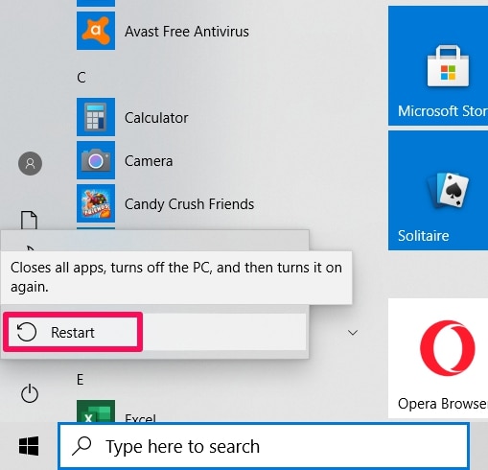Expand the chevron next to the power menu
The image size is (488, 470).
(x=353, y=333)
